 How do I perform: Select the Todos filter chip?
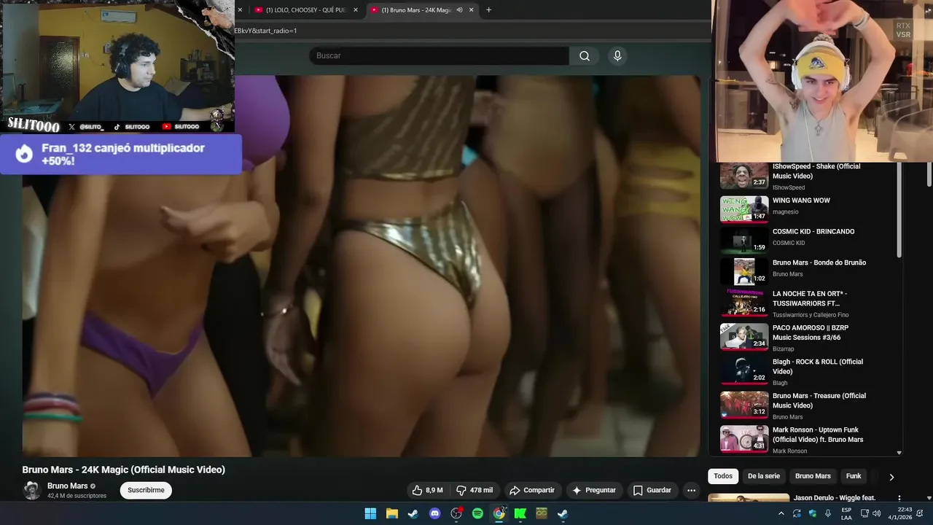pyautogui.click(x=723, y=476)
